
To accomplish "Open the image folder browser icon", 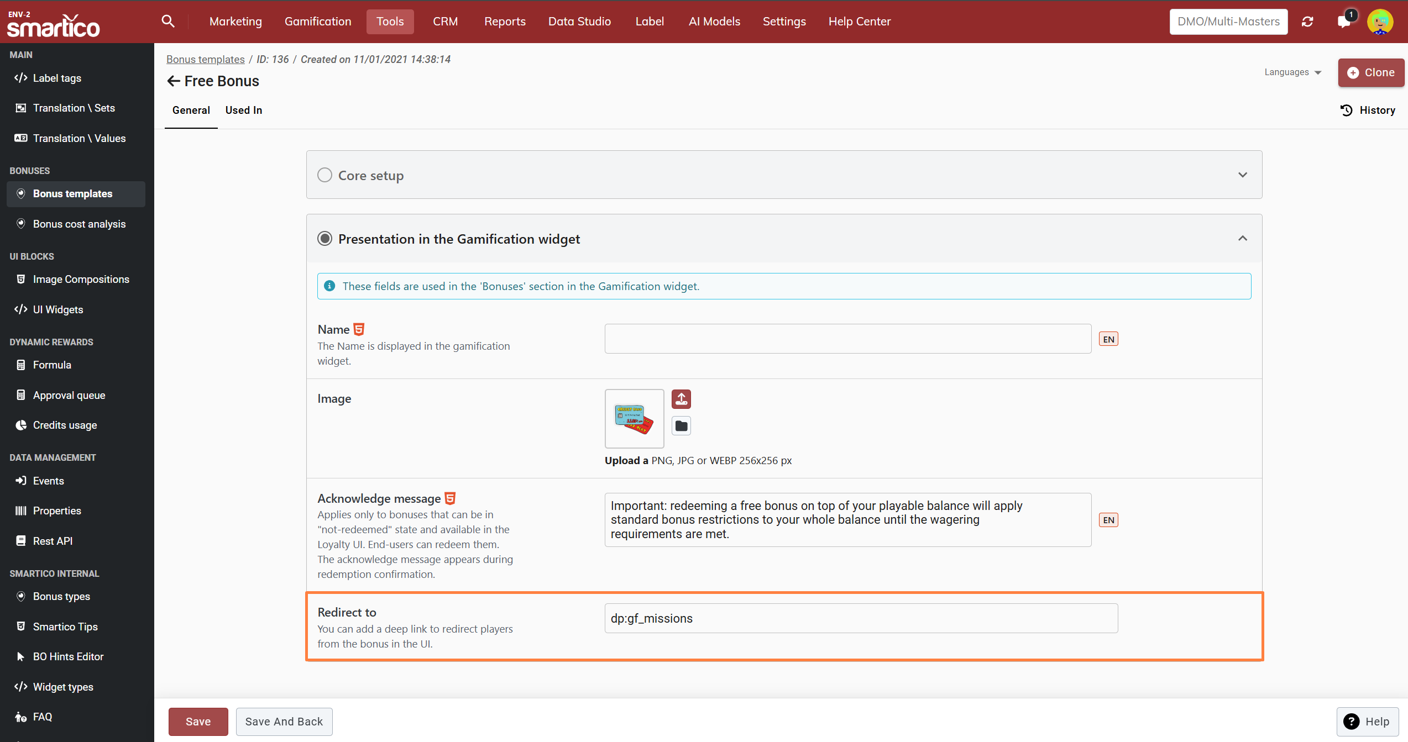I will (x=681, y=426).
